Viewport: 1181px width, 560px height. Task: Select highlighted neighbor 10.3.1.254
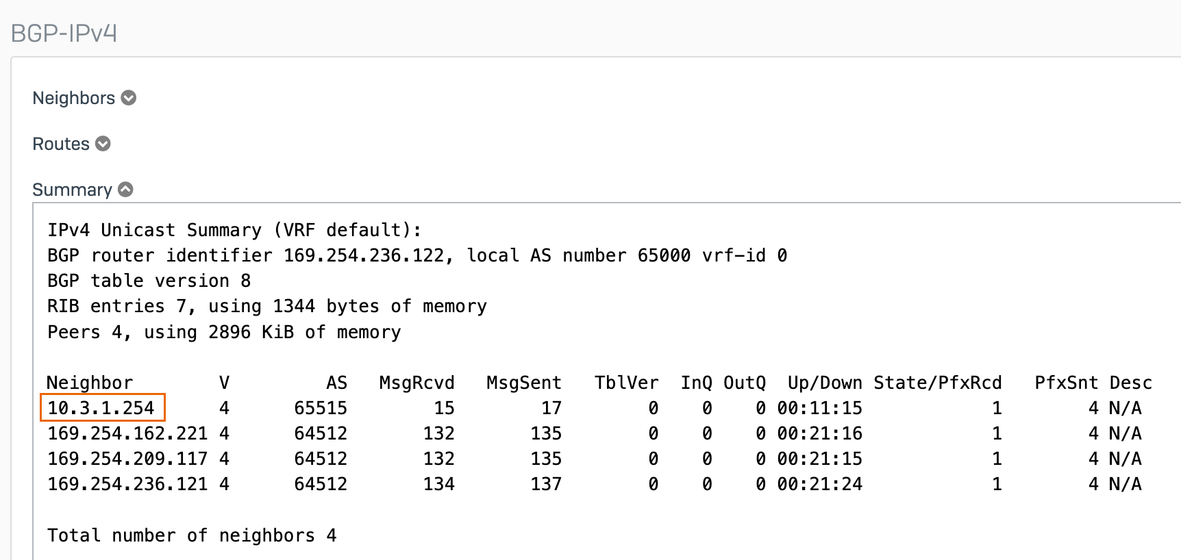(101, 408)
